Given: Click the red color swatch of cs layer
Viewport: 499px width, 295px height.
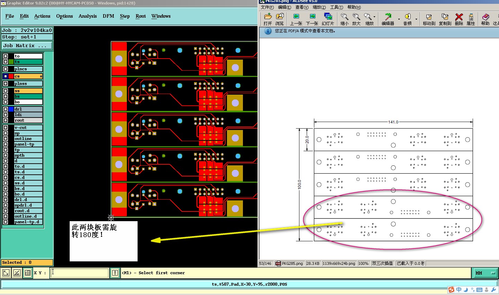Looking at the screenshot, I should pos(11,76).
